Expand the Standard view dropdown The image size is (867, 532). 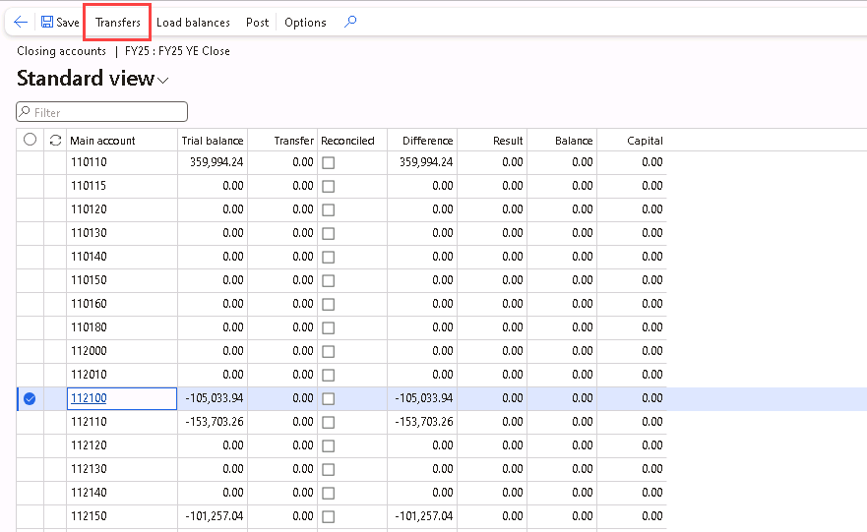[163, 80]
